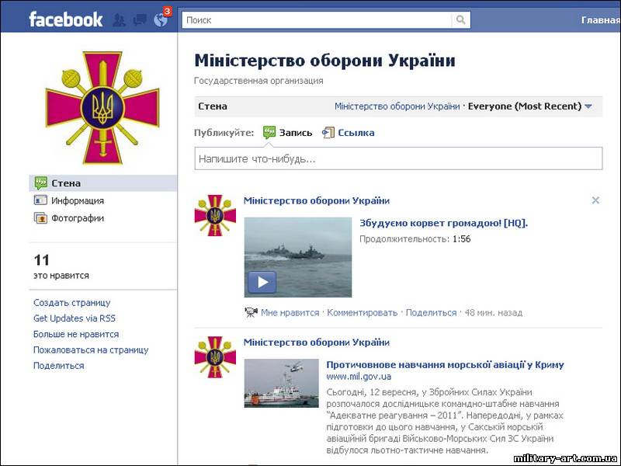Select Стена in left sidebar
The width and height of the screenshot is (621, 466).
pyautogui.click(x=103, y=183)
